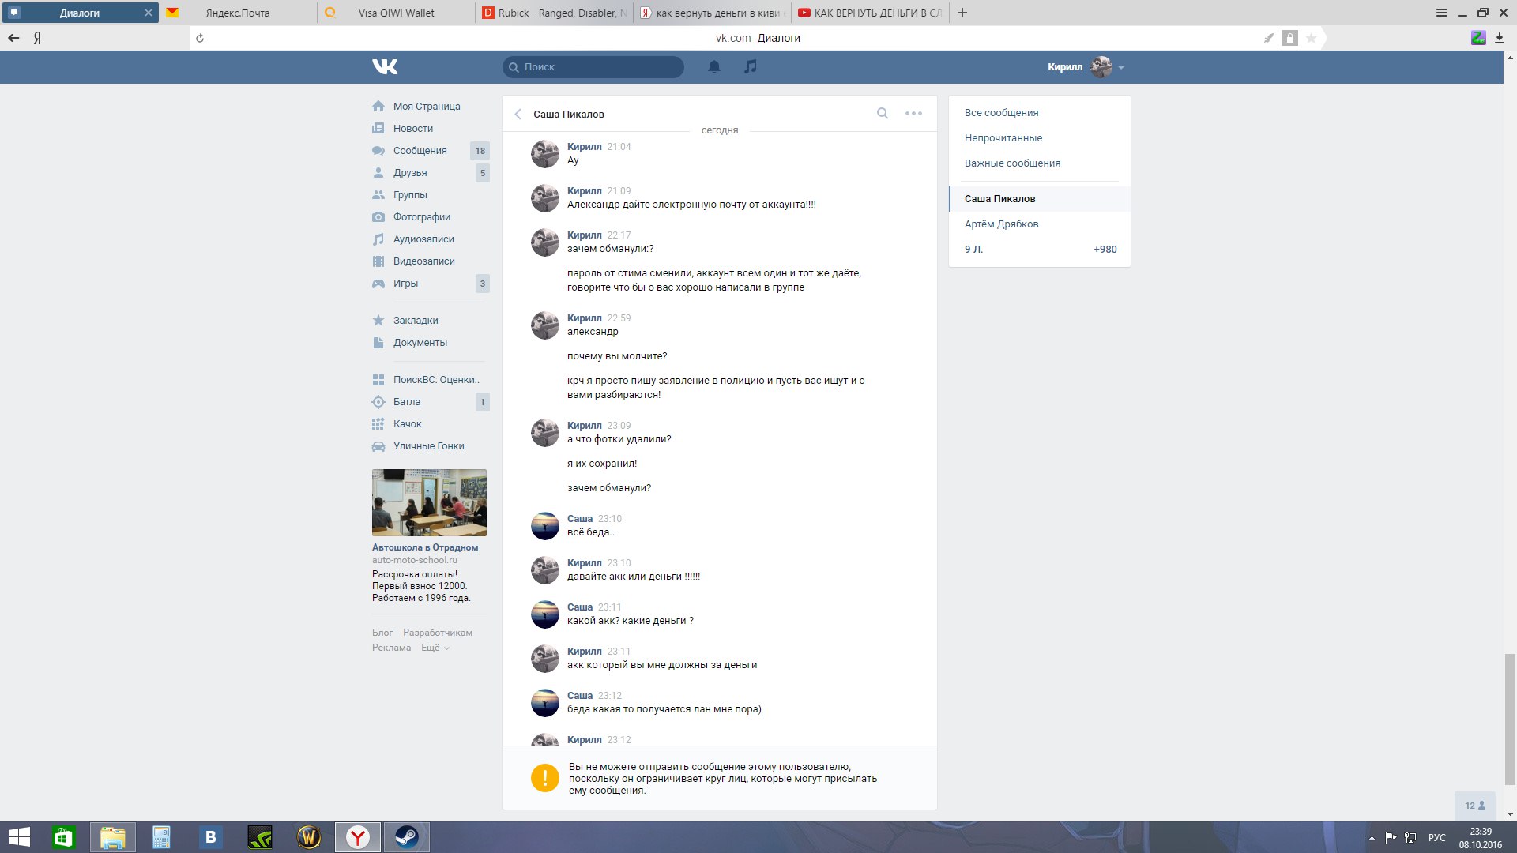Viewport: 1517px width, 853px height.
Task: Go back using the dialog back arrow
Action: pos(518,114)
